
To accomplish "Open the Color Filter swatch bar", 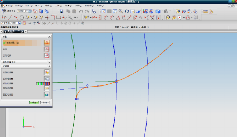I will pyautogui.click(x=43, y=84).
